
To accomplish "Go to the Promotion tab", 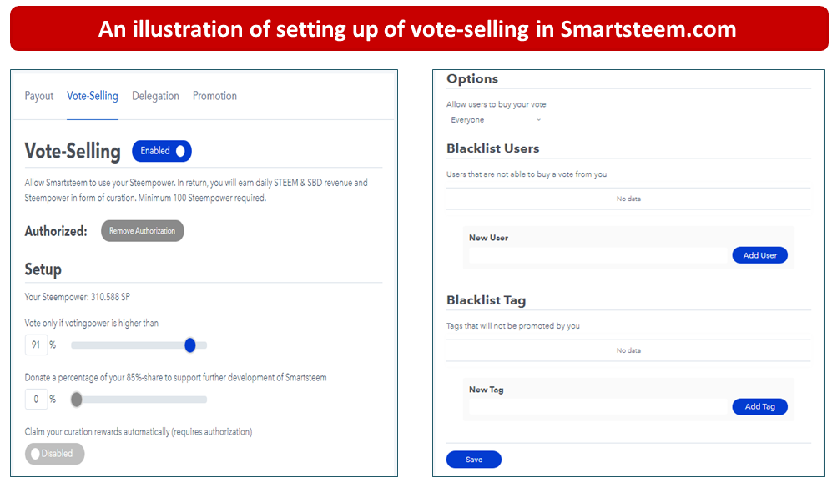I will pyautogui.click(x=214, y=96).
